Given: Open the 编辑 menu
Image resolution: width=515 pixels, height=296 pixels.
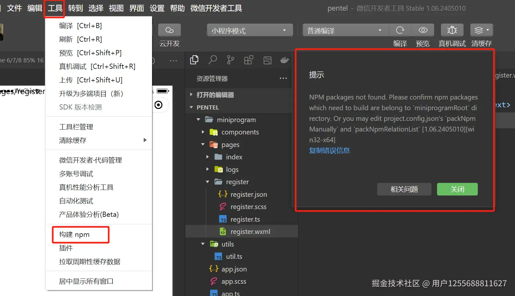Looking at the screenshot, I should click(35, 8).
